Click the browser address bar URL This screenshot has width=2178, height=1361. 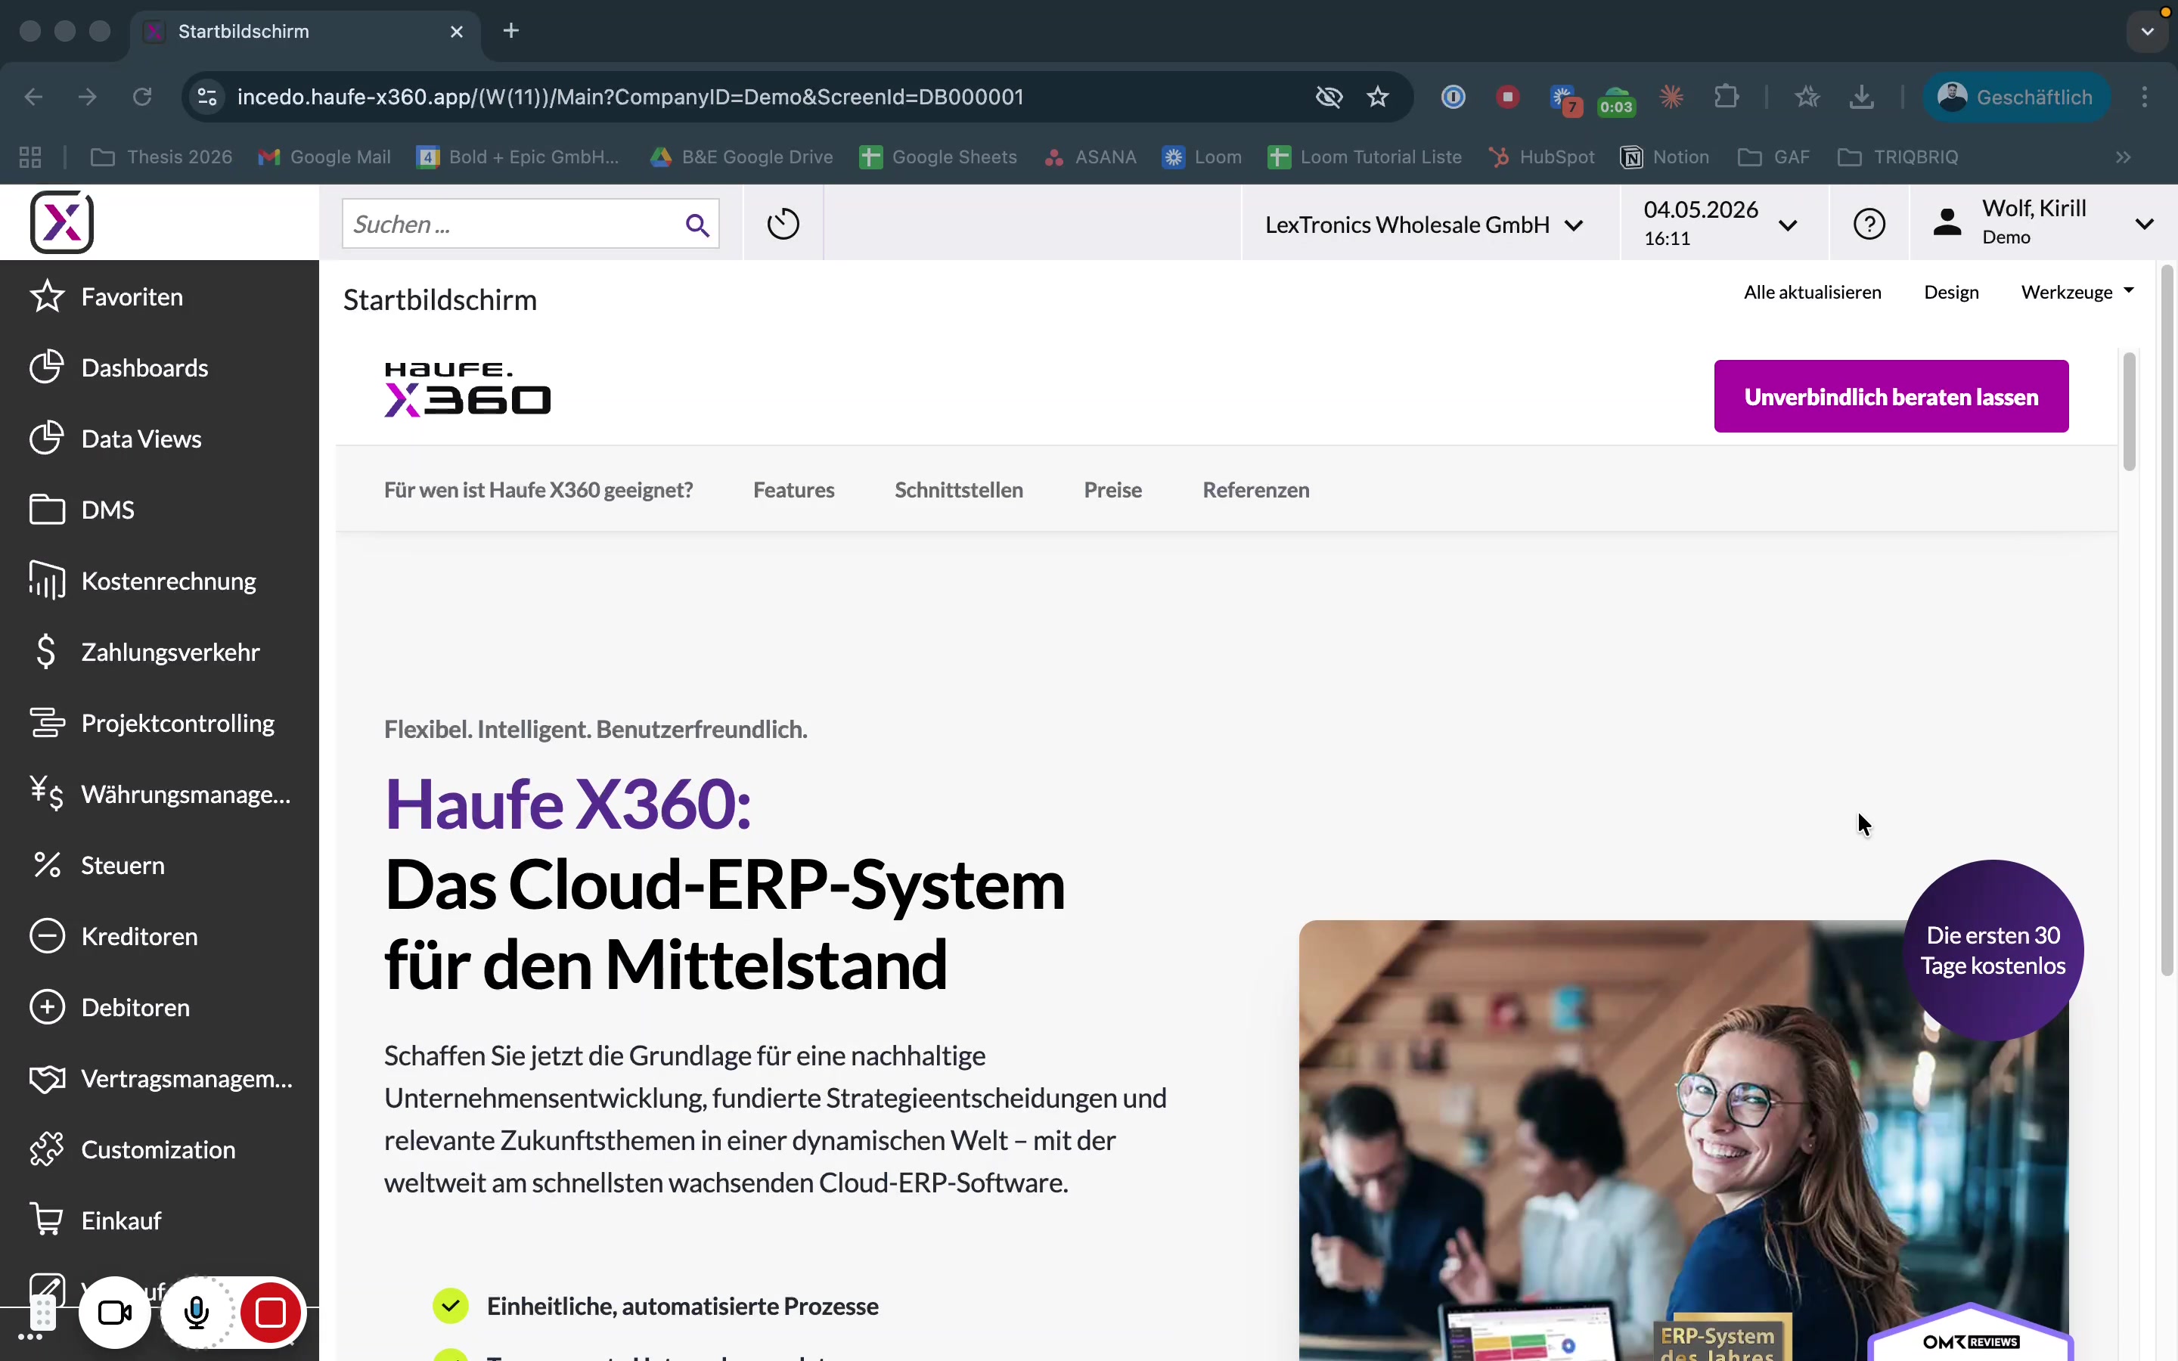[x=630, y=96]
